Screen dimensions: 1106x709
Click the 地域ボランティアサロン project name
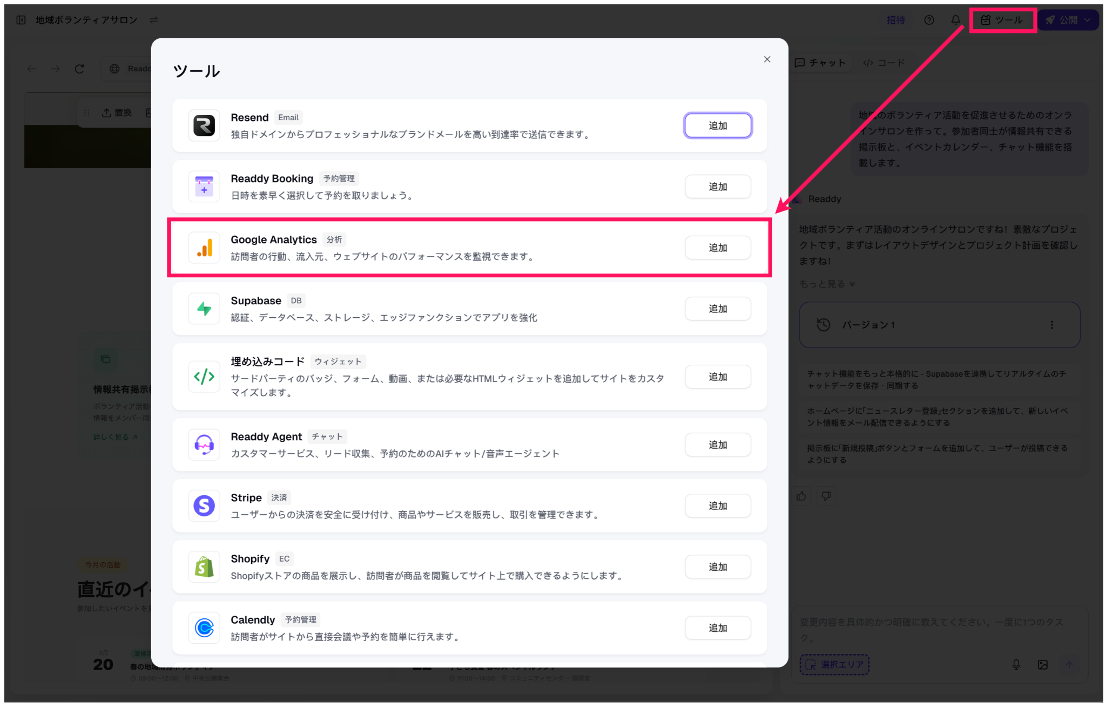(x=86, y=20)
